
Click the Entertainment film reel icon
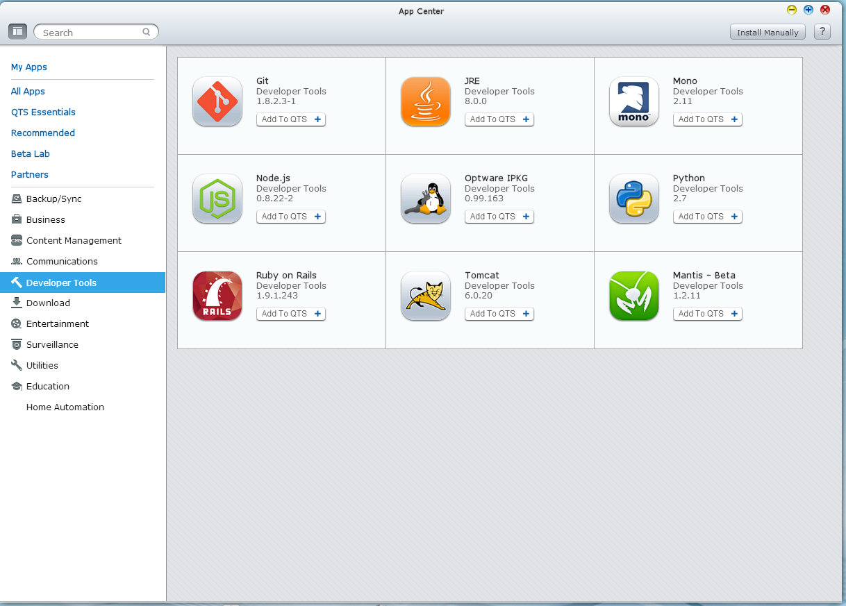17,323
